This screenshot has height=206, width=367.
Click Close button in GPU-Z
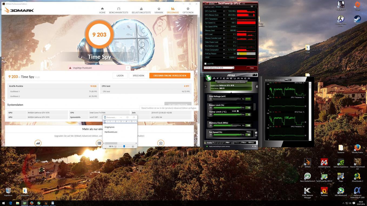tap(252, 68)
